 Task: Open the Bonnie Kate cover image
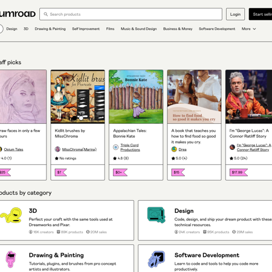point(136,97)
